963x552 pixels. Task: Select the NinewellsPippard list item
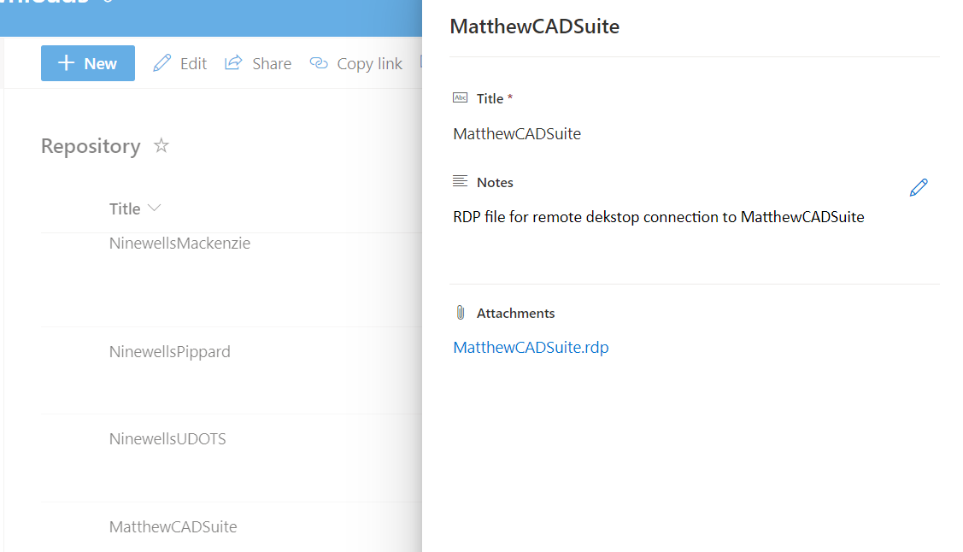(169, 351)
